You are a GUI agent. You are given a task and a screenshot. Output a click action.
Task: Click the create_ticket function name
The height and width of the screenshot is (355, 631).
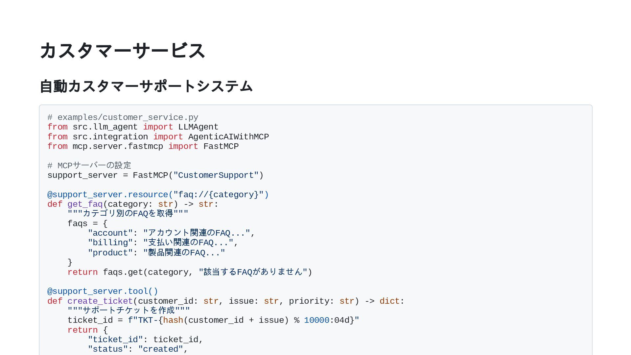pos(100,301)
